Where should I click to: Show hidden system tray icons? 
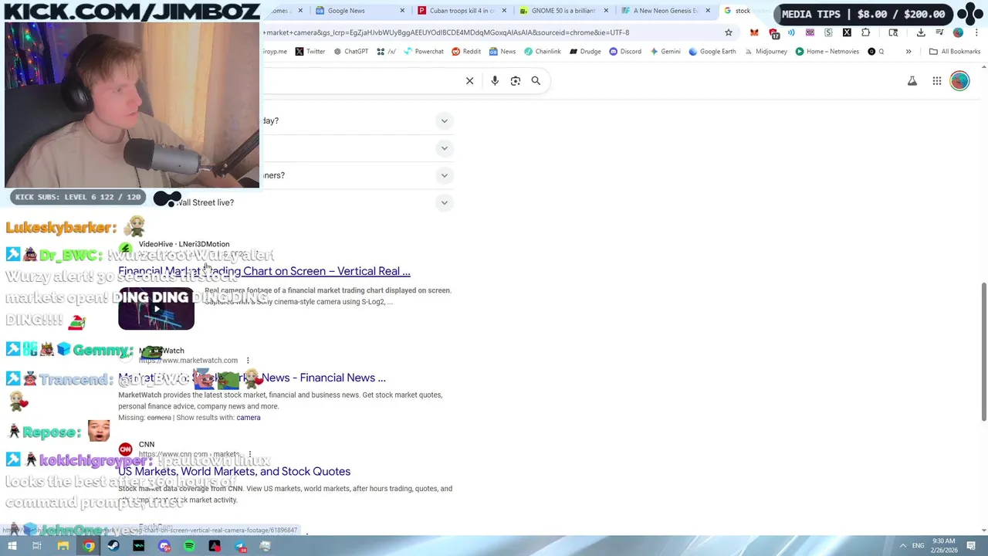pos(902,546)
